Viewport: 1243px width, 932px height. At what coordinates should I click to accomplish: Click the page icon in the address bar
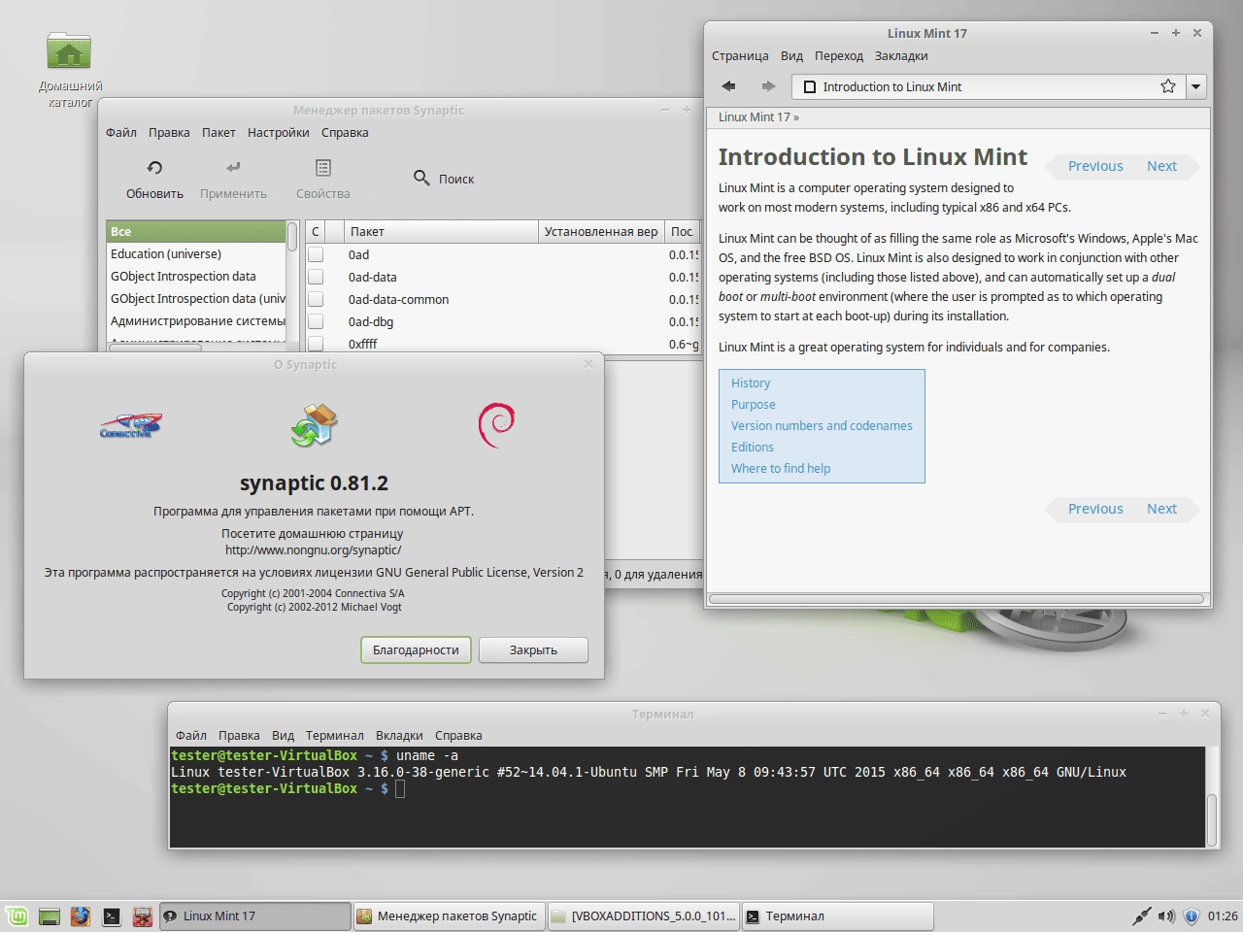[x=810, y=86]
